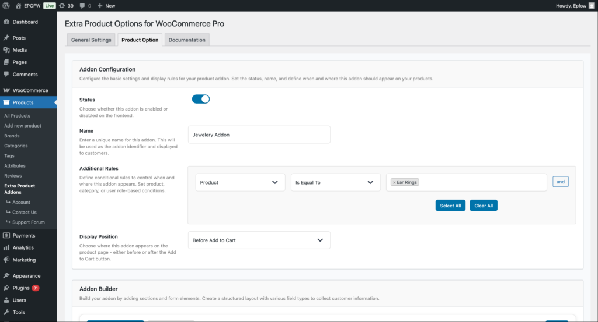The height and width of the screenshot is (322, 598).
Task: Remove the Ear Rings tag
Action: 394,182
